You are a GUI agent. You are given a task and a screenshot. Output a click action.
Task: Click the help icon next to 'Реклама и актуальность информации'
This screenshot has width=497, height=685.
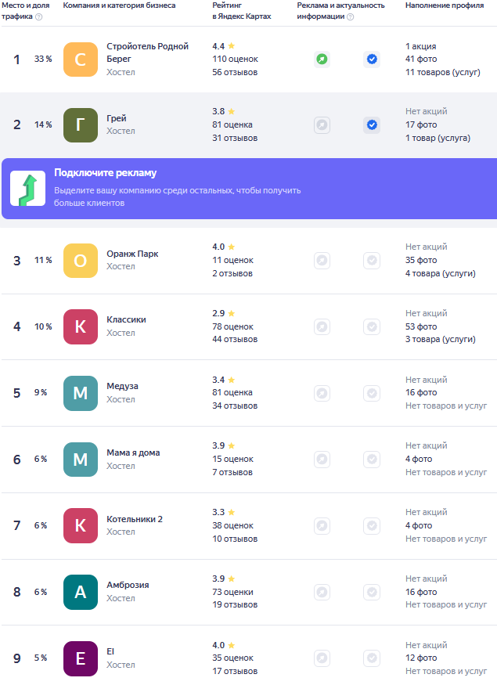click(351, 17)
